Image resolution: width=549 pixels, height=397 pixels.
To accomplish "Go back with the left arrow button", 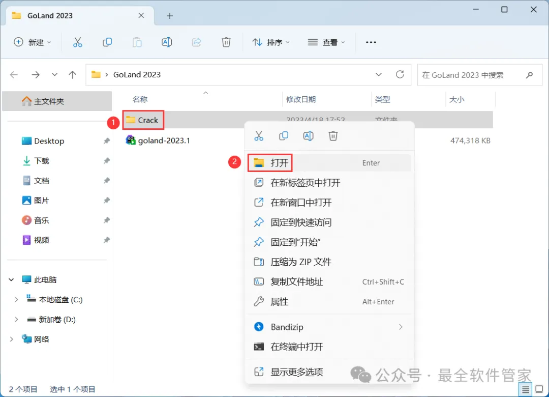I will pyautogui.click(x=14, y=75).
